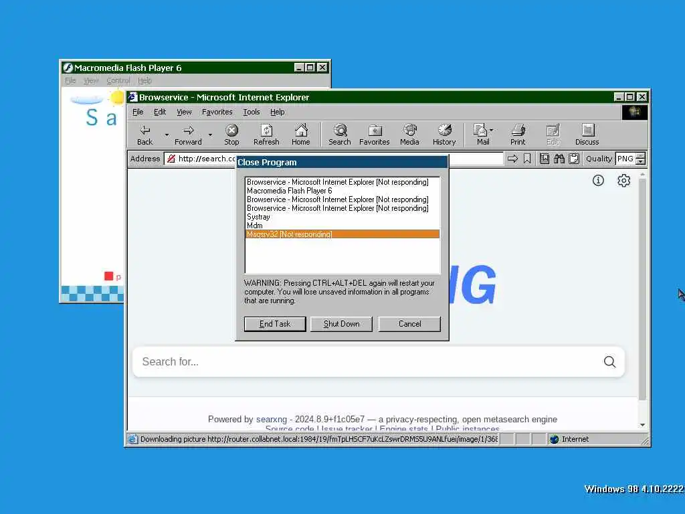Select first Browservice Internet Explorer task entry
685x514 pixels.
tap(342, 182)
